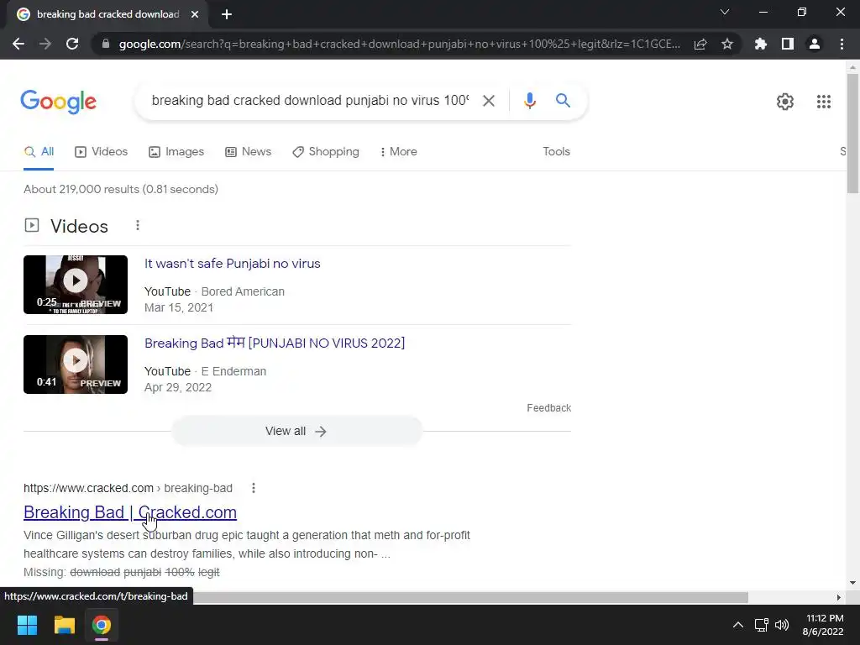Submit search with magnifier icon
The width and height of the screenshot is (860, 645).
point(563,101)
